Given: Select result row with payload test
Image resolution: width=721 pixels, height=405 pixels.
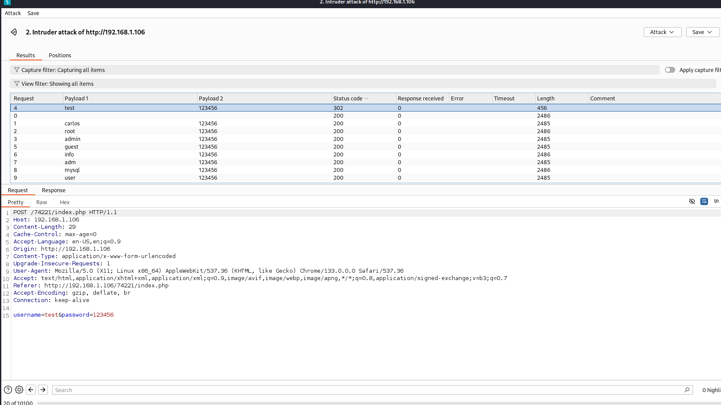Looking at the screenshot, I should pyautogui.click(x=365, y=108).
